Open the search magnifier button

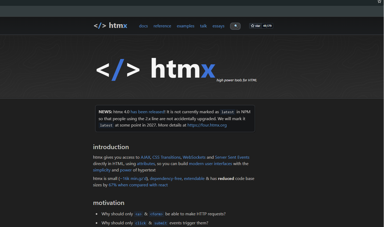[x=235, y=26]
